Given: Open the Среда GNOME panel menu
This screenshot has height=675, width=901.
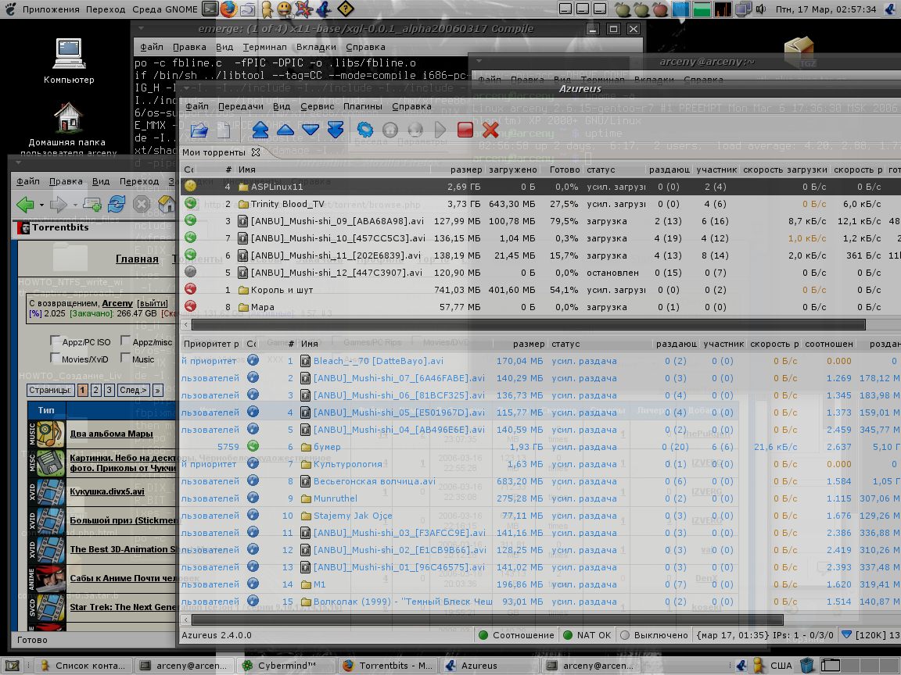Looking at the screenshot, I should pos(165,9).
